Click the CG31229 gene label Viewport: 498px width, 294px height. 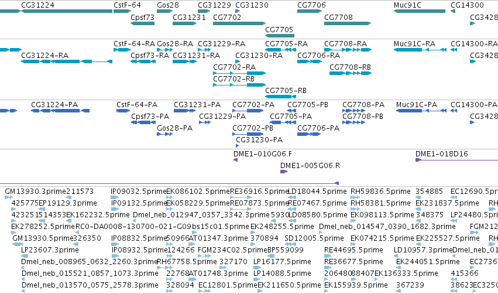tap(214, 5)
